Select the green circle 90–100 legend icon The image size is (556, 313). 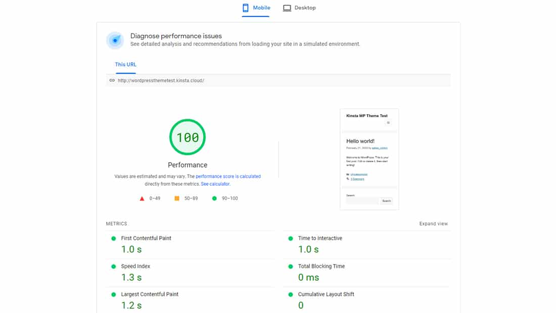pos(214,198)
